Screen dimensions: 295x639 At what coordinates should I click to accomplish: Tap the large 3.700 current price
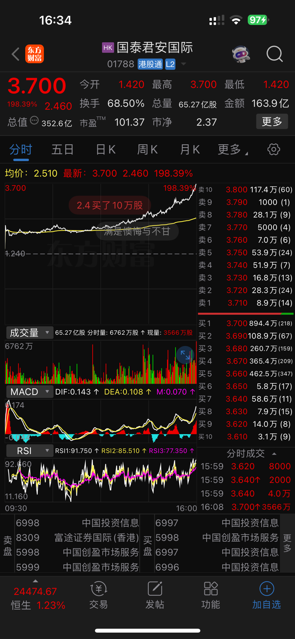click(x=37, y=85)
